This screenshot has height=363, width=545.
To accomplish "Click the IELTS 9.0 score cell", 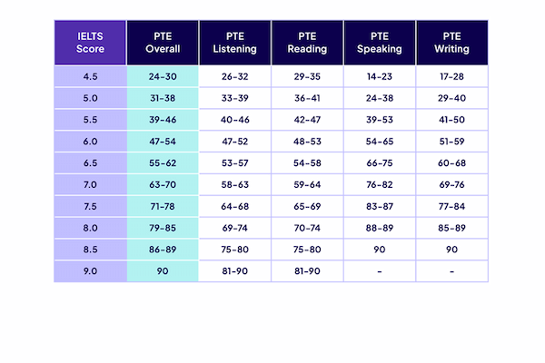I will (90, 271).
